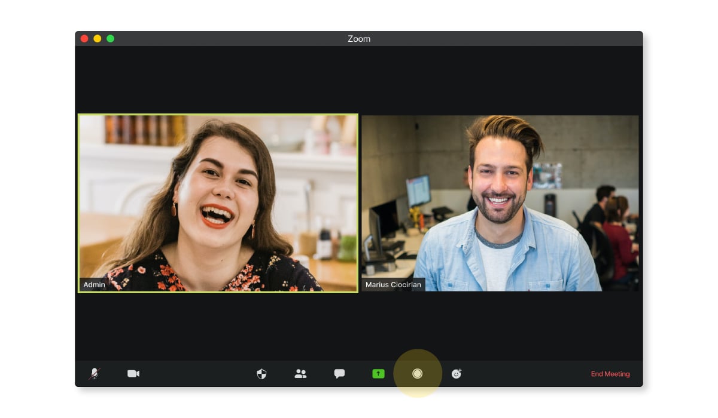Screen dimensions: 718x418
Task: Enter full screen with green traffic light
Action: [x=110, y=38]
